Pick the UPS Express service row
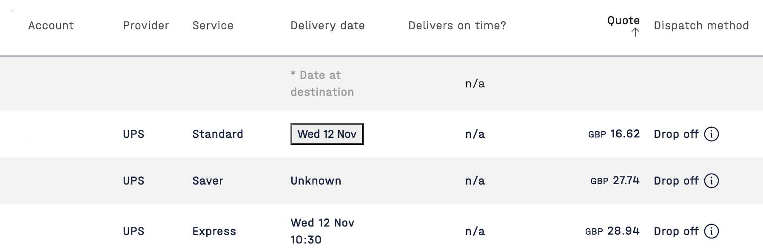Viewport: 763px width, 252px height. tap(214, 231)
